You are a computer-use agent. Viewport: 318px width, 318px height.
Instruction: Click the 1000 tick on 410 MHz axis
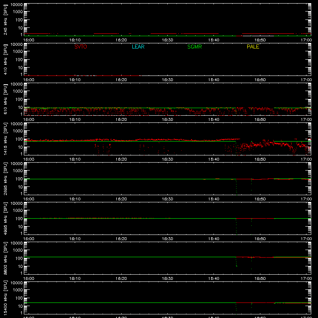[x=18, y=52]
